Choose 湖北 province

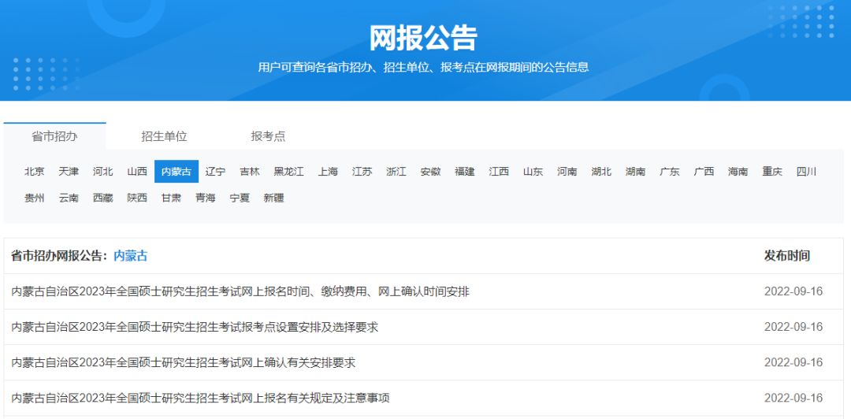(601, 172)
